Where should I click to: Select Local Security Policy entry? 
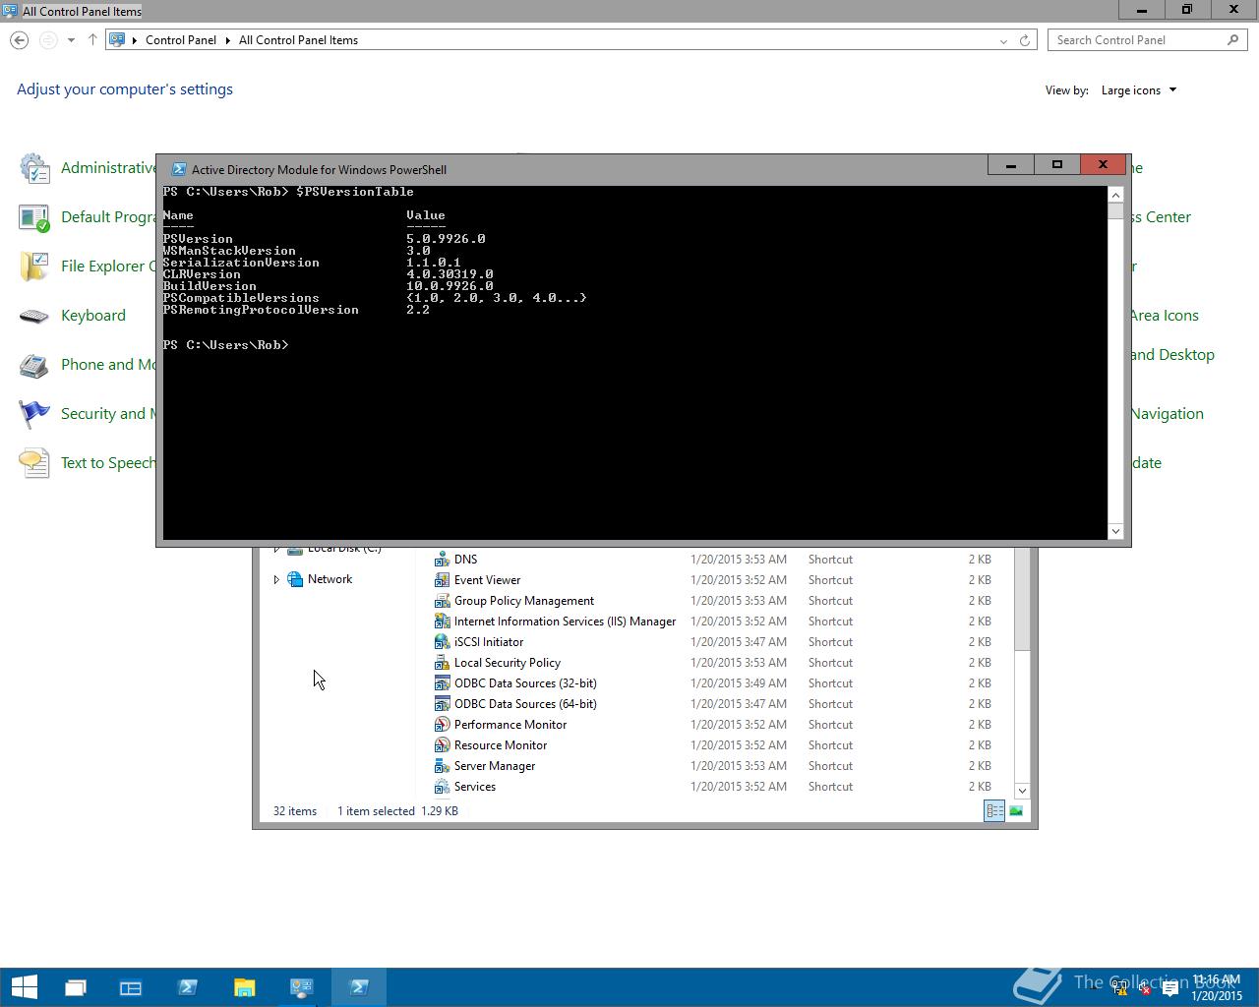(x=508, y=663)
